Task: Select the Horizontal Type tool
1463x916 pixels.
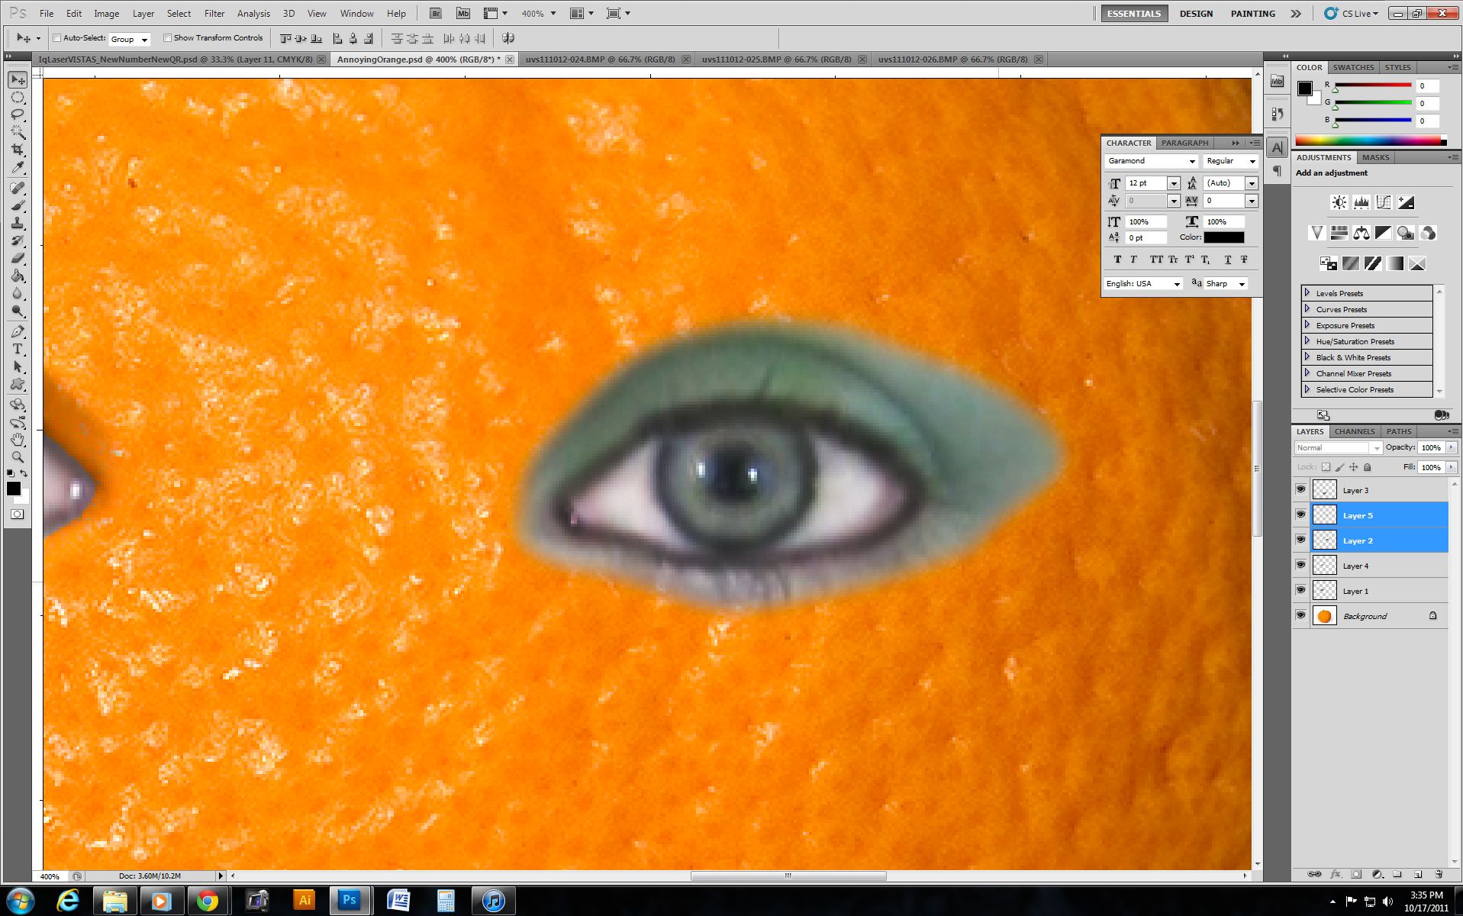Action: [18, 349]
